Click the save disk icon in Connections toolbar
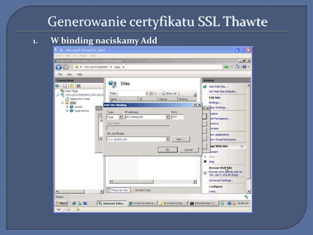The height and width of the screenshot is (235, 313). click(x=65, y=86)
